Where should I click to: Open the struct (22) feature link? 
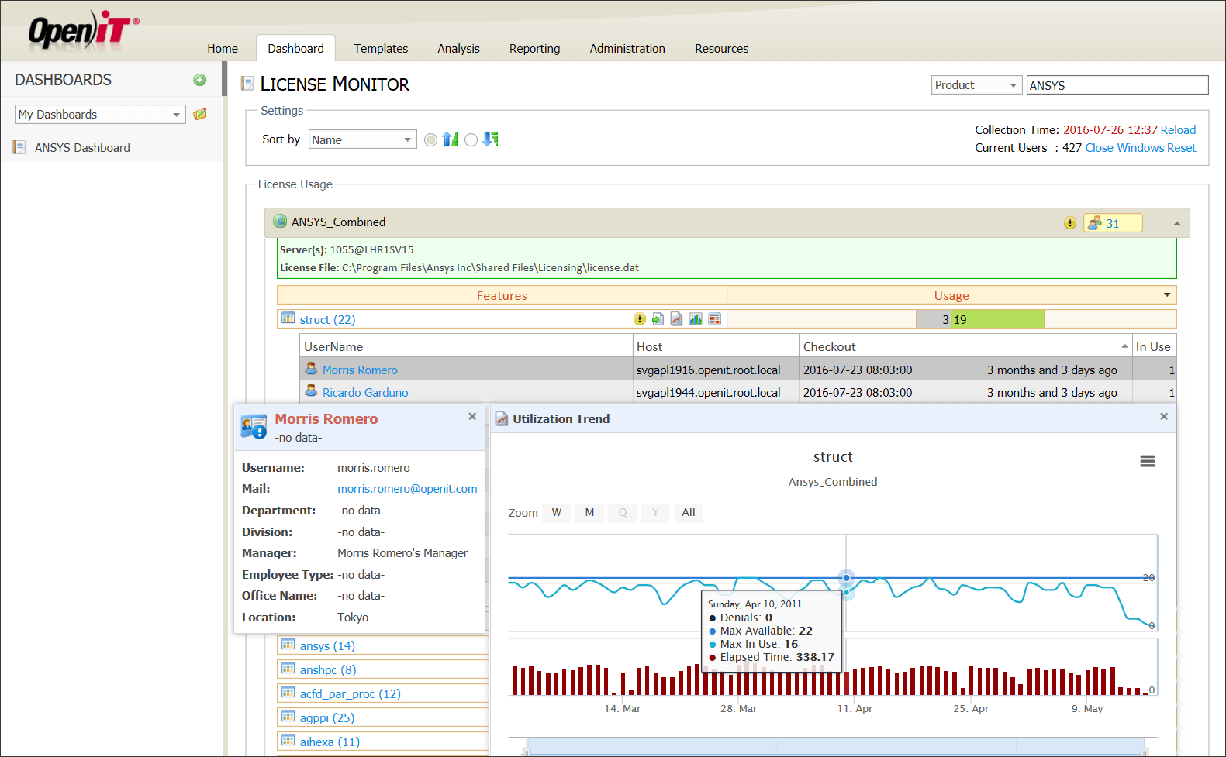pos(327,319)
